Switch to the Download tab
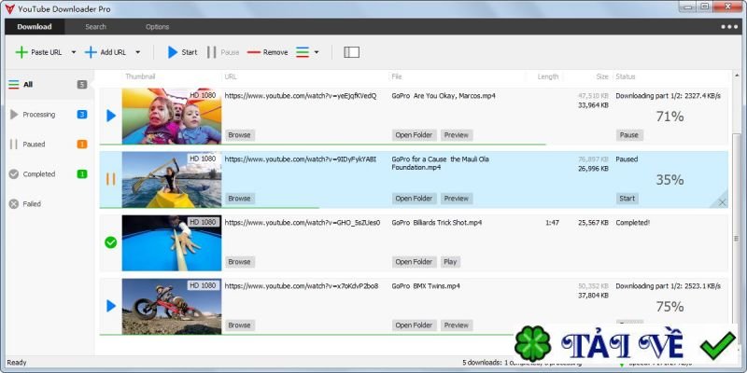This screenshot has width=747, height=373. coord(35,27)
